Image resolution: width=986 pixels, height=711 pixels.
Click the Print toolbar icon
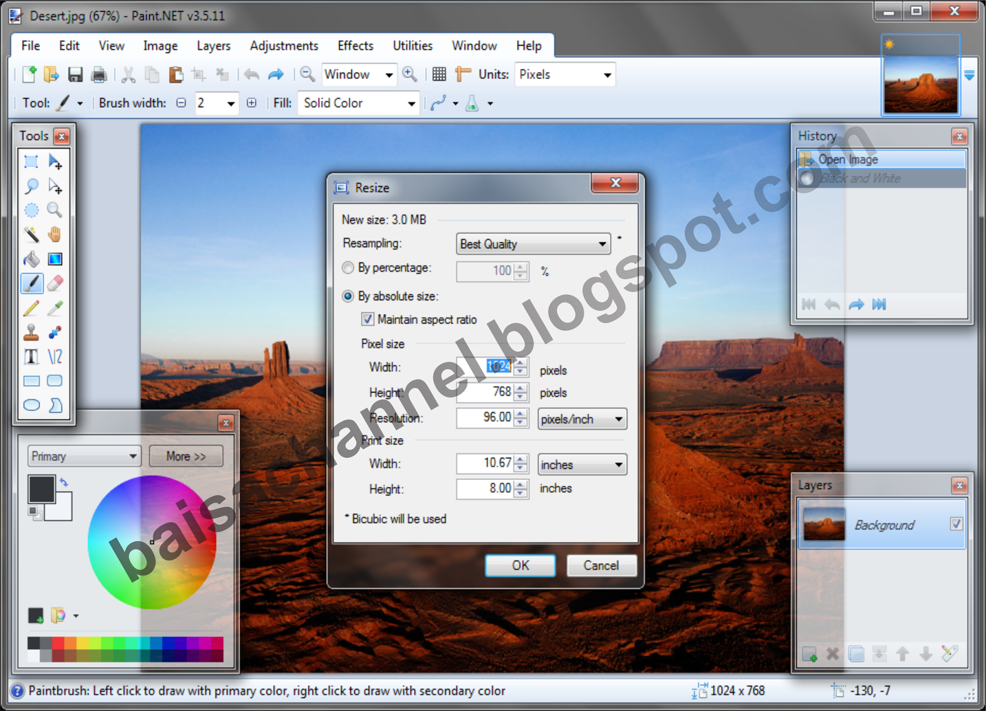[x=99, y=75]
